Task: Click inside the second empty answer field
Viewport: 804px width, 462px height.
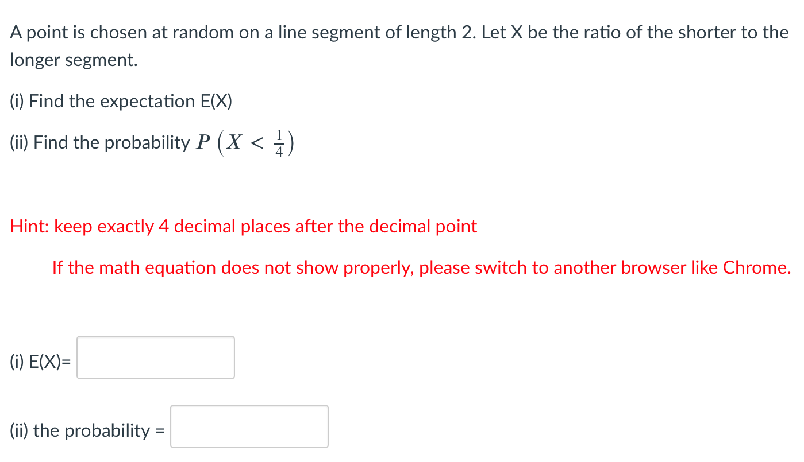Action: coord(249,426)
